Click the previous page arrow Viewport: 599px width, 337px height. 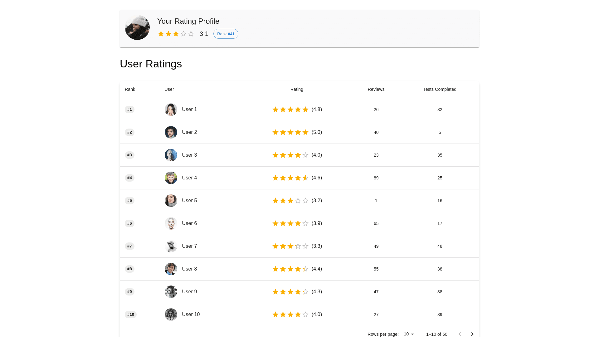click(460, 334)
